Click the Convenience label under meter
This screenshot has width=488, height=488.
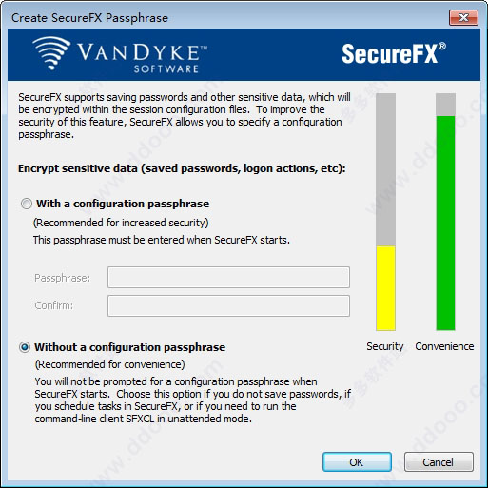(x=444, y=346)
